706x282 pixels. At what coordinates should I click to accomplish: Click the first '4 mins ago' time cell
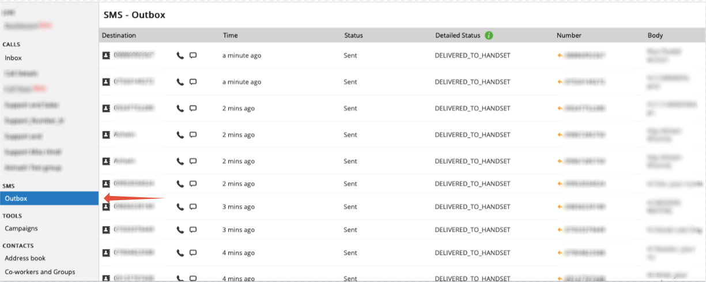pyautogui.click(x=239, y=253)
